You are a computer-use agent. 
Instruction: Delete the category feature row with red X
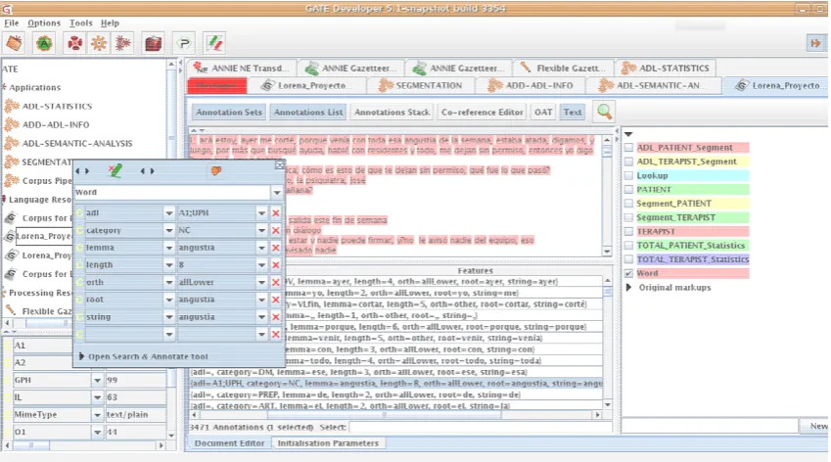tap(276, 230)
